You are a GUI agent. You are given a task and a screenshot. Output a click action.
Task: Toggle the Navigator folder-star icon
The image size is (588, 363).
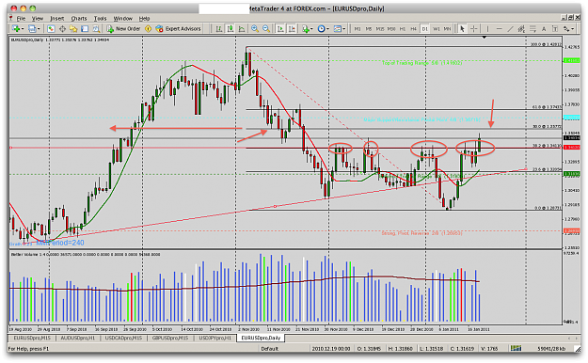[x=73, y=29]
